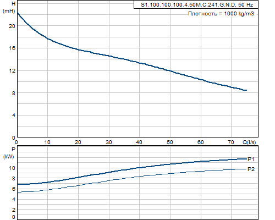Screen dimensions: 275x220
Task: Click the 20 tick on the H axis
Action: pyautogui.click(x=12, y=26)
